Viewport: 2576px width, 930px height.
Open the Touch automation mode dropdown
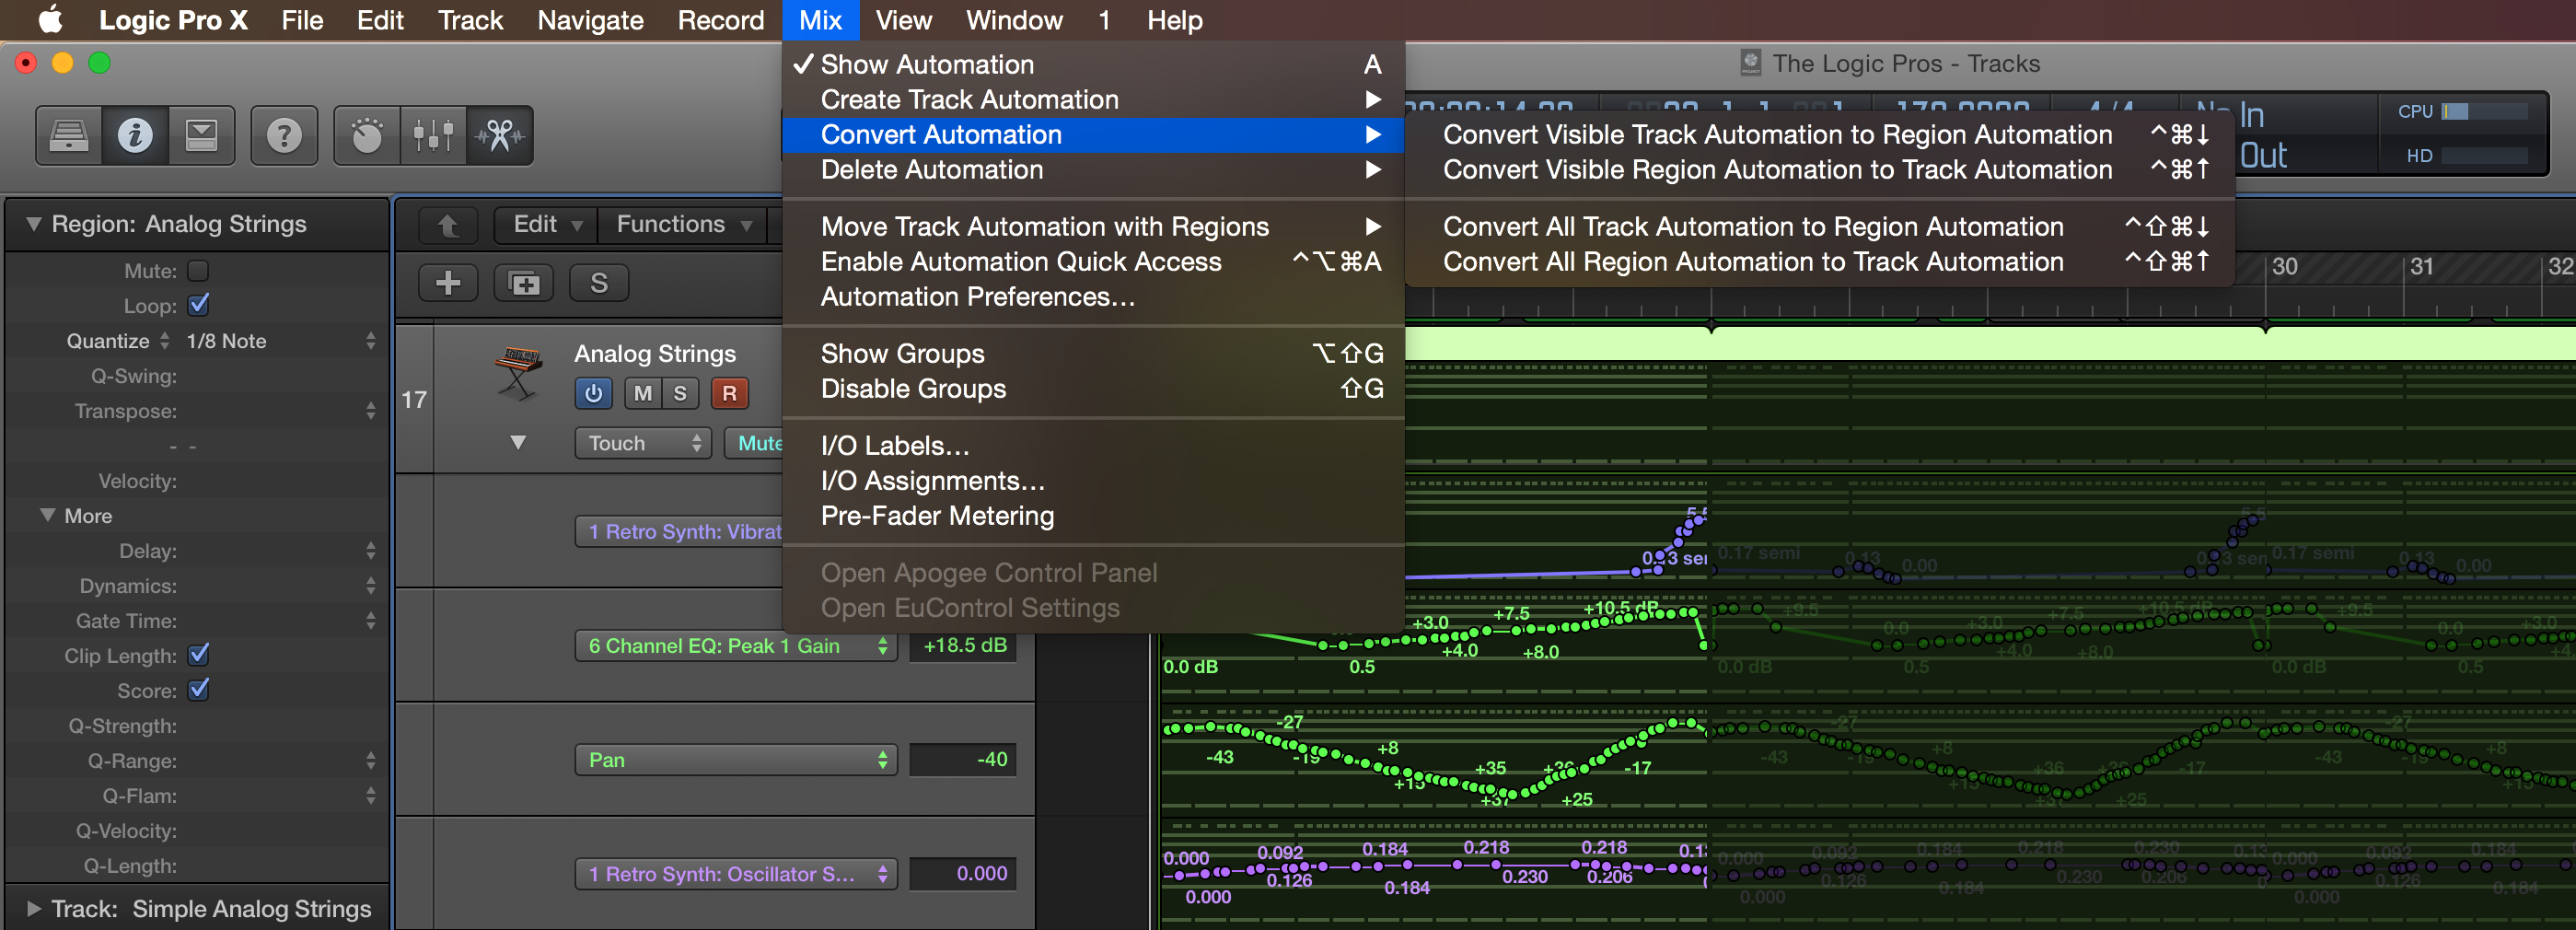point(643,443)
